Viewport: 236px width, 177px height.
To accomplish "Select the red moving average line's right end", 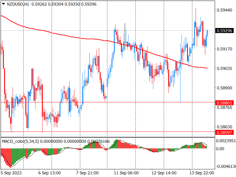I will [x=207, y=68].
